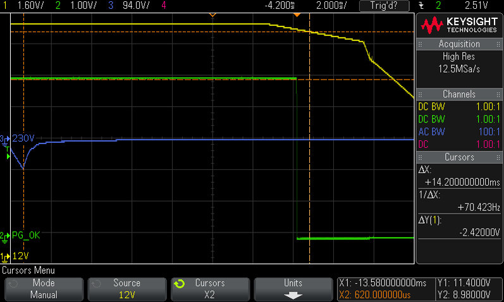Viewport: 504px width, 302px height.
Task: Click the ΔX +14.2 ms value
Action: 462,182
